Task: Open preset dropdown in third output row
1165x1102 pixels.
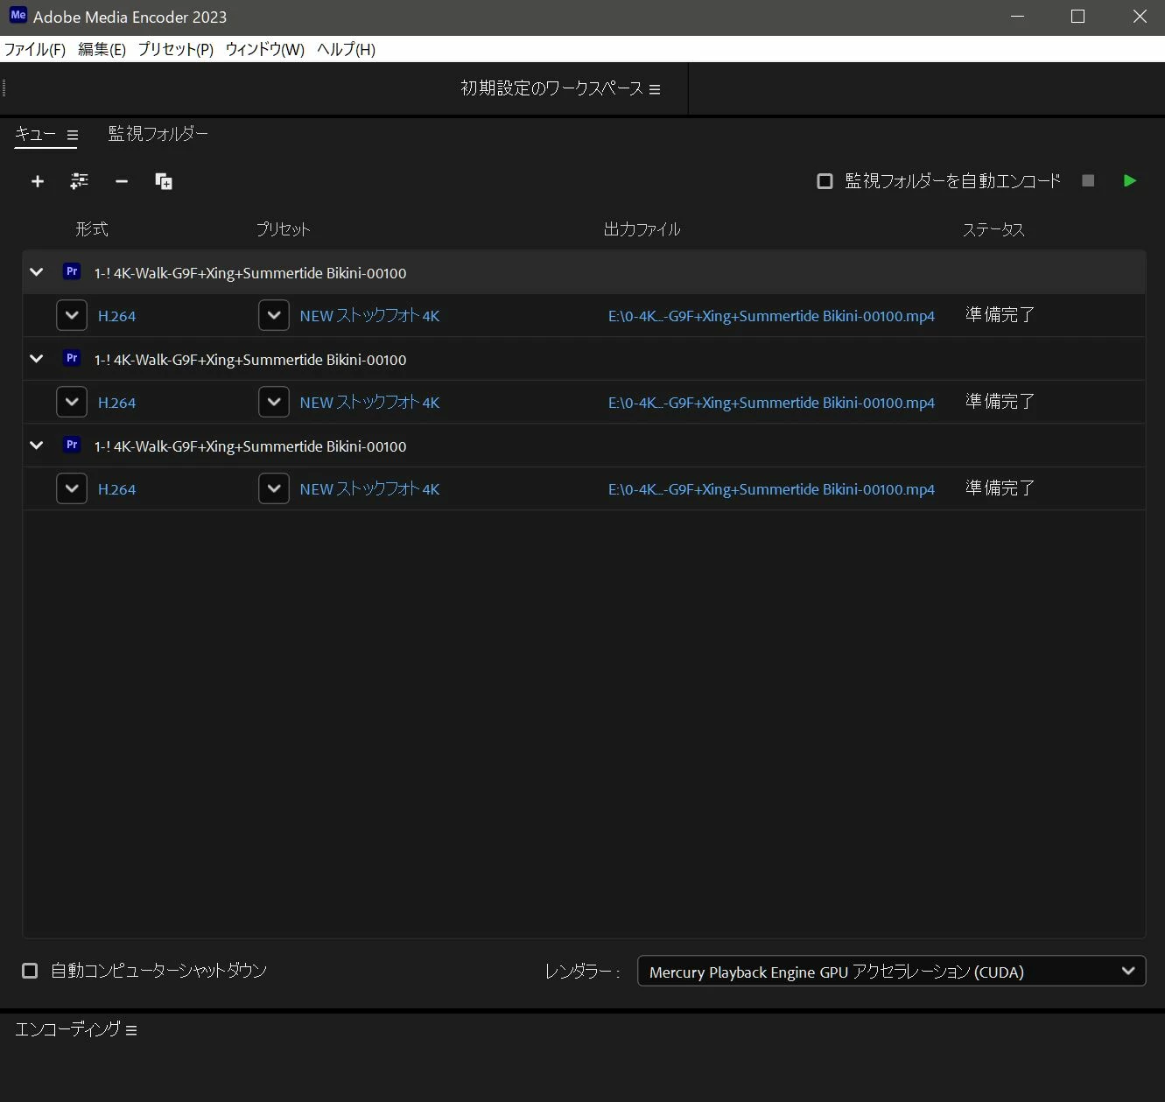Action: (x=274, y=488)
